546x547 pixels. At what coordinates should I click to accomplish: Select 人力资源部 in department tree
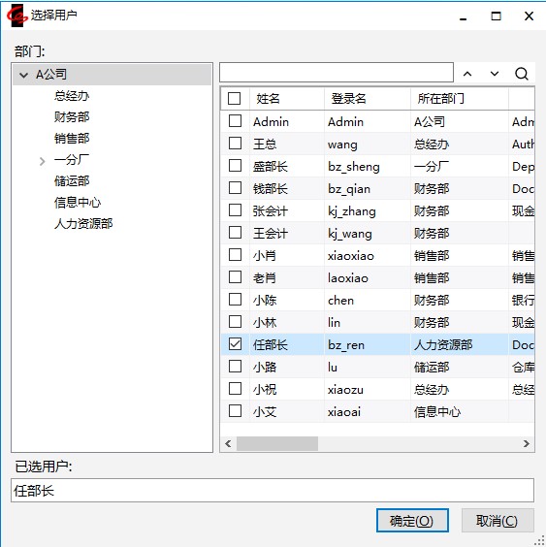pos(83,224)
